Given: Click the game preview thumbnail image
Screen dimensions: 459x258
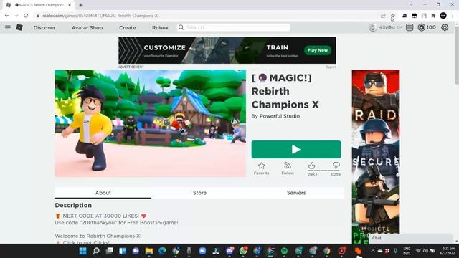Looking at the screenshot, I should [151, 123].
